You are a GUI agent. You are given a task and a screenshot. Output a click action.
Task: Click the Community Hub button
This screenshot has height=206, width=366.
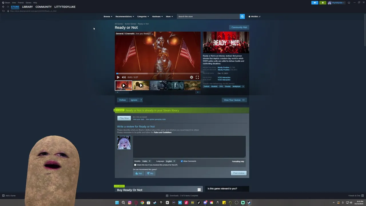click(239, 27)
